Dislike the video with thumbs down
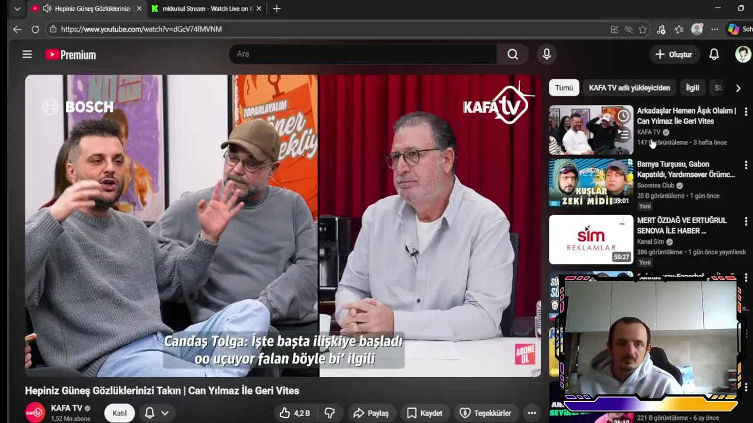Image resolution: width=753 pixels, height=423 pixels. (x=329, y=413)
